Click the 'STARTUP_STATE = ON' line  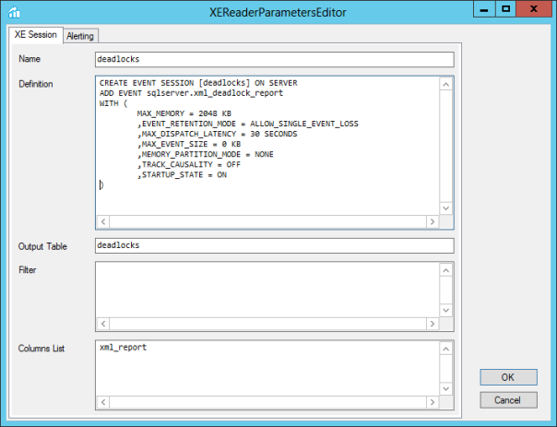tap(183, 175)
